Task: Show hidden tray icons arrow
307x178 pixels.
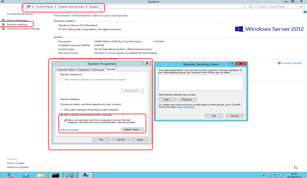Action: point(264,175)
